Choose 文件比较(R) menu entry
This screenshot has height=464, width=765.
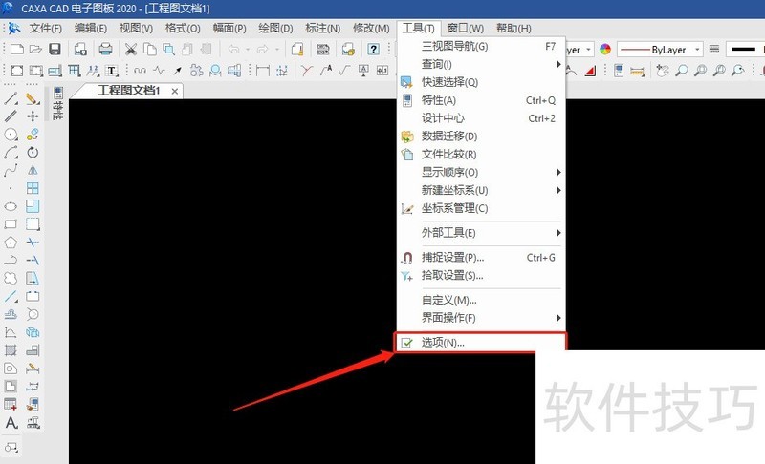[x=481, y=155]
